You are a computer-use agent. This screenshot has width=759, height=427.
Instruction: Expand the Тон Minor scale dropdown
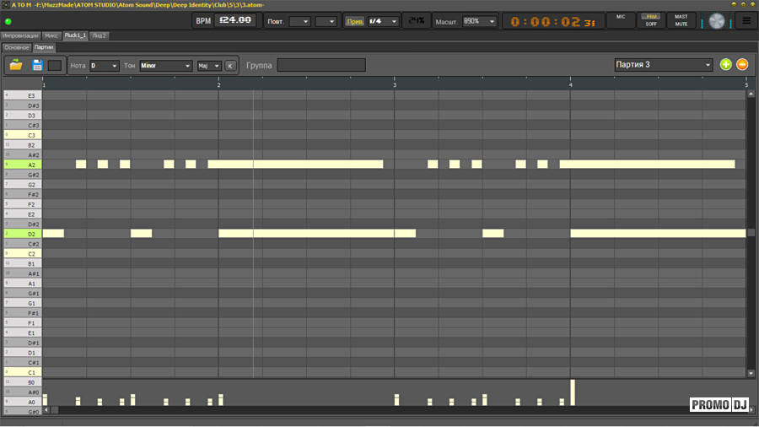pos(165,65)
